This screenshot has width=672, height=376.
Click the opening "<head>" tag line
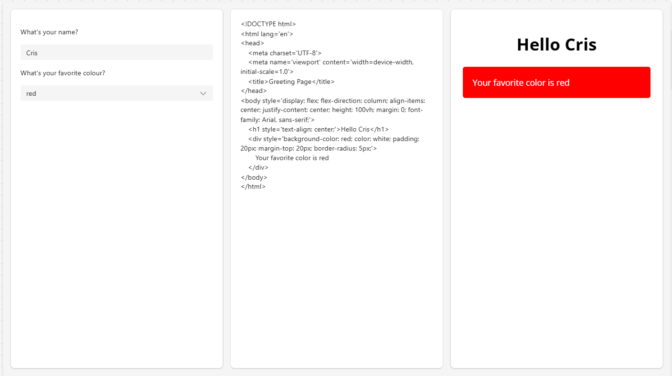click(x=253, y=43)
